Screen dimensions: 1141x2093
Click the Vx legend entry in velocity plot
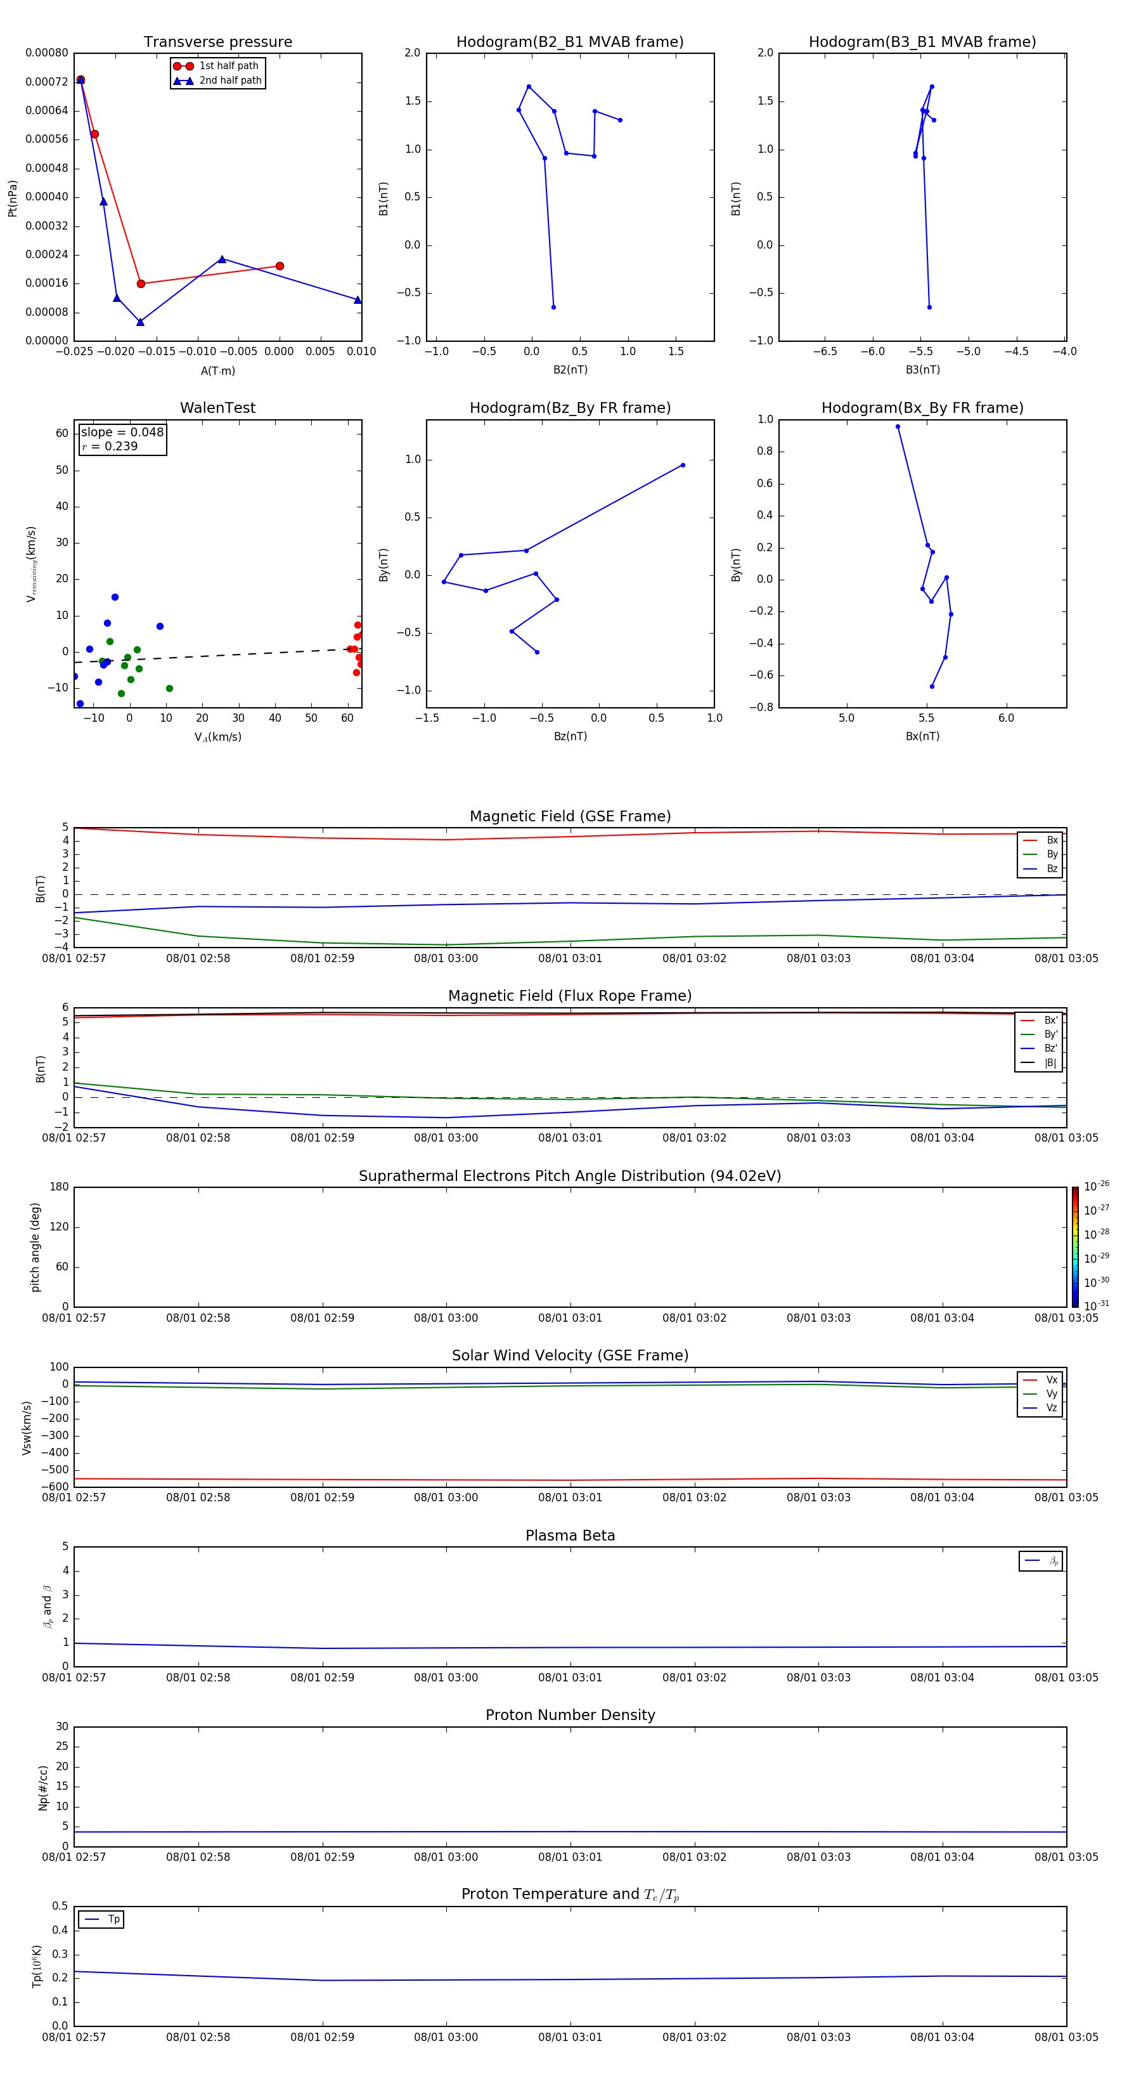1040,1379
